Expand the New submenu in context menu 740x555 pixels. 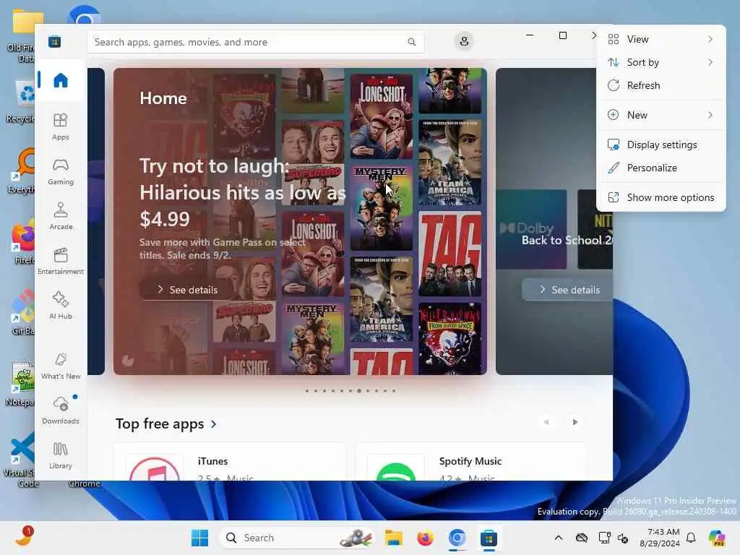coord(661,115)
